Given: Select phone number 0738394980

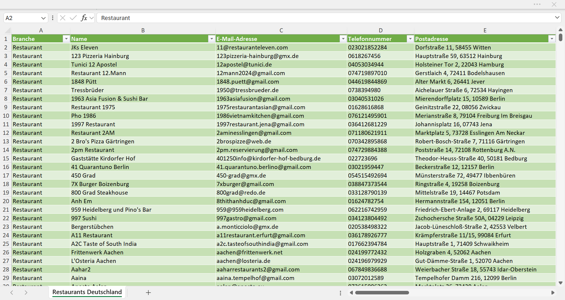Looking at the screenshot, I should point(381,90).
